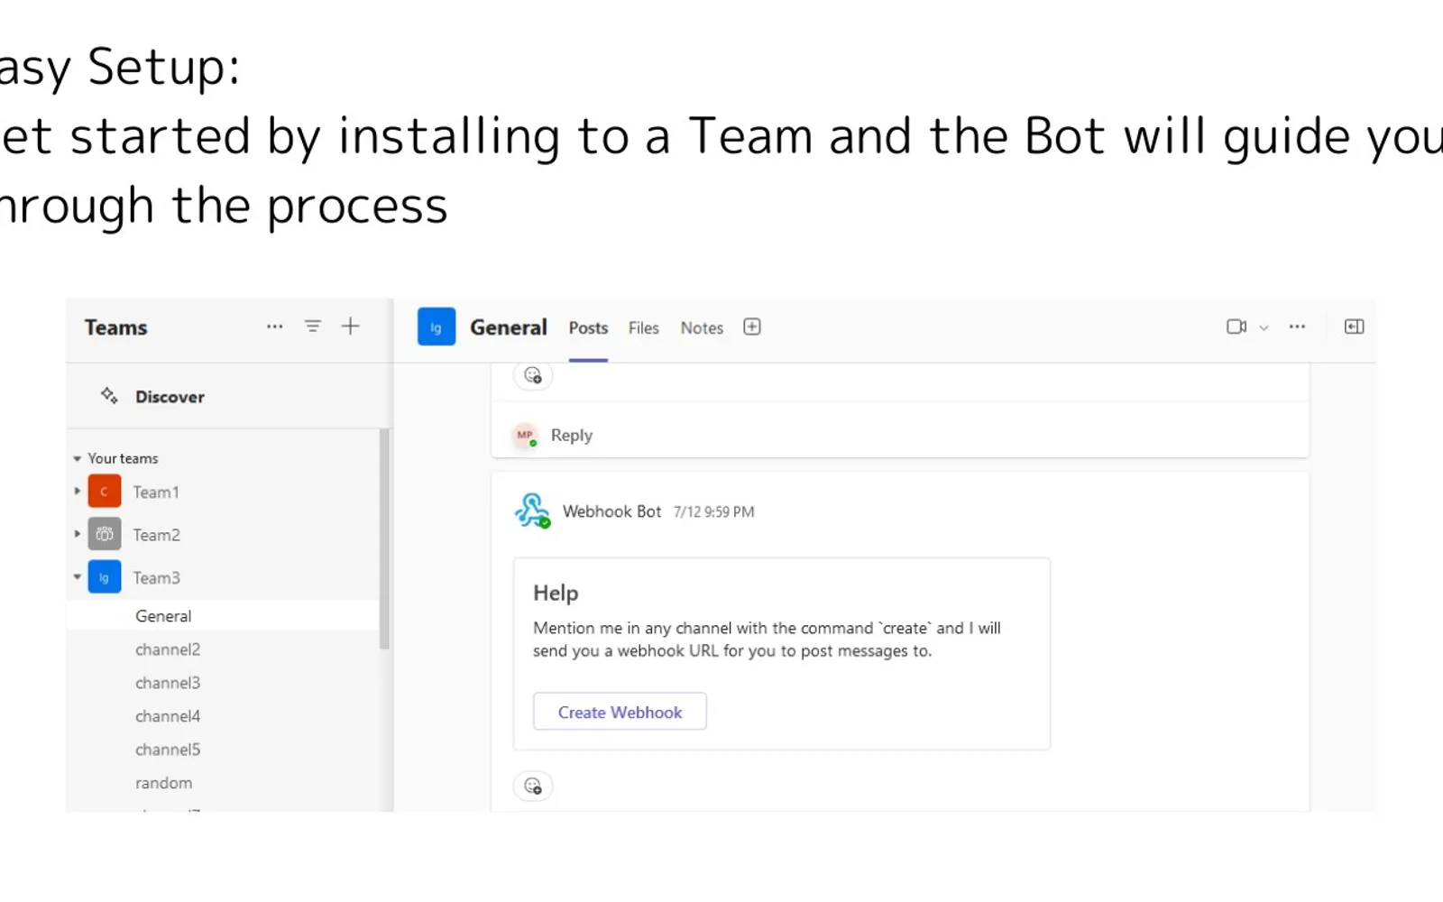Click the Create Webhook button

620,712
